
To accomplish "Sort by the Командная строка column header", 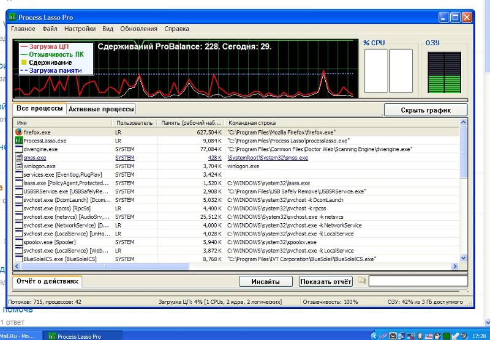I will (342, 122).
